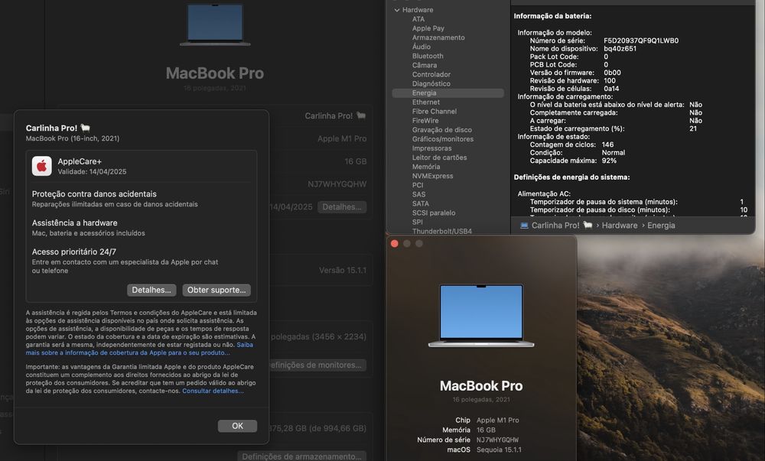Select ATA in hardware list

418,19
